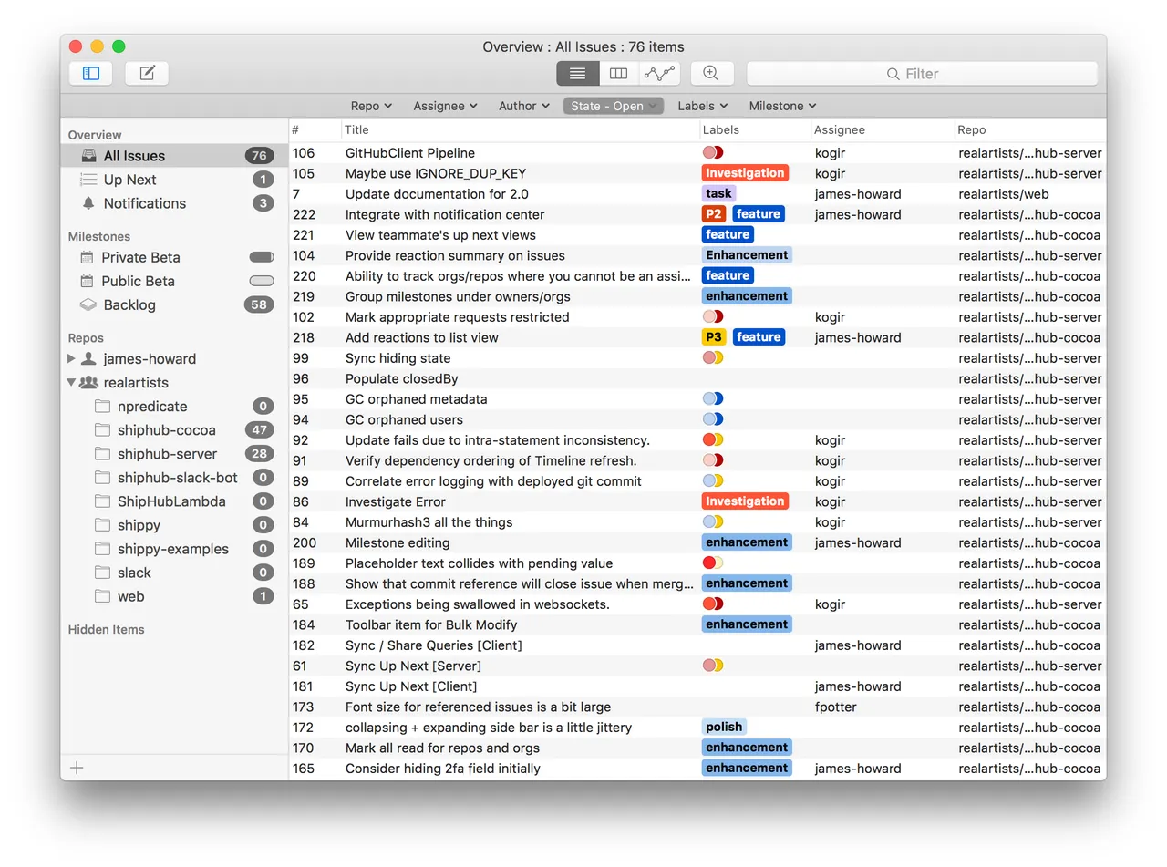
Task: Switch to the three-column view mode
Action: point(618,74)
